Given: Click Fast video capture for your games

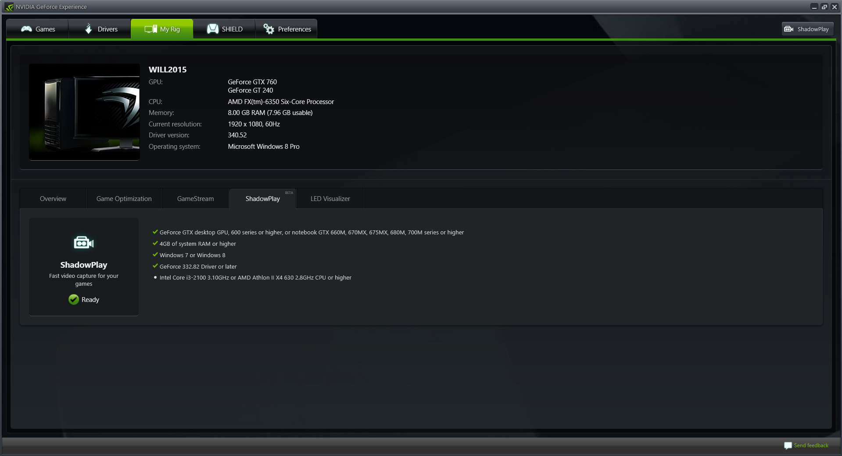Looking at the screenshot, I should [84, 280].
